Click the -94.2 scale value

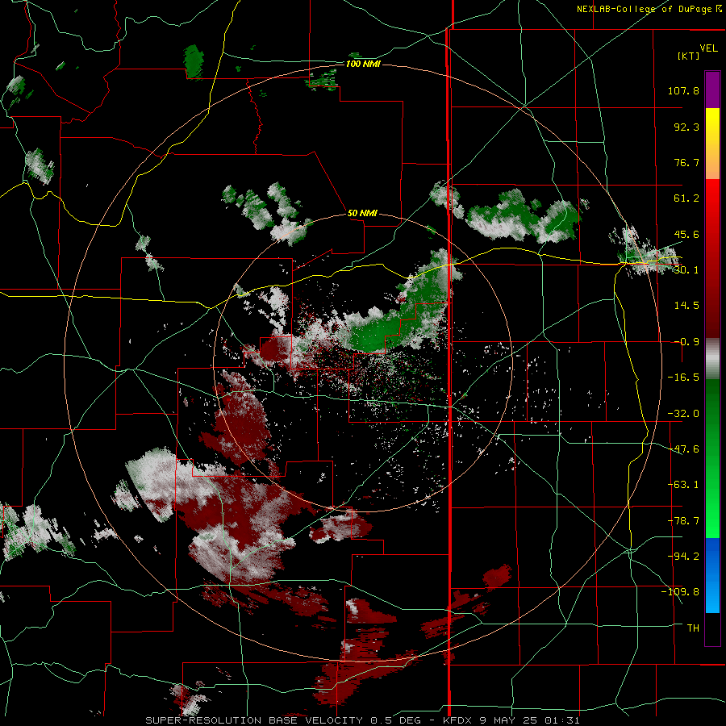click(x=683, y=557)
